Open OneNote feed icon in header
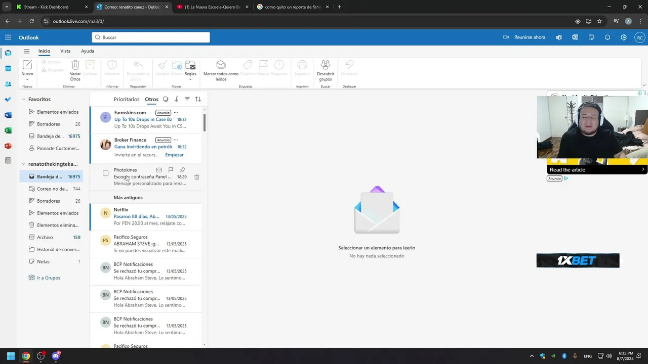 pyautogui.click(x=575, y=37)
